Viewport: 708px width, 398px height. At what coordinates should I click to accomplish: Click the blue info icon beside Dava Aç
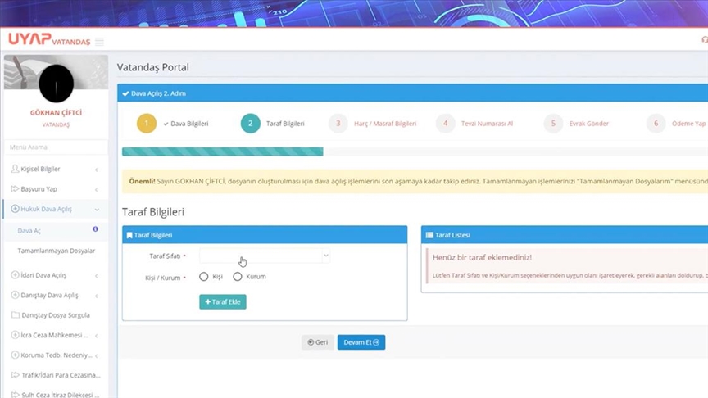[95, 230]
